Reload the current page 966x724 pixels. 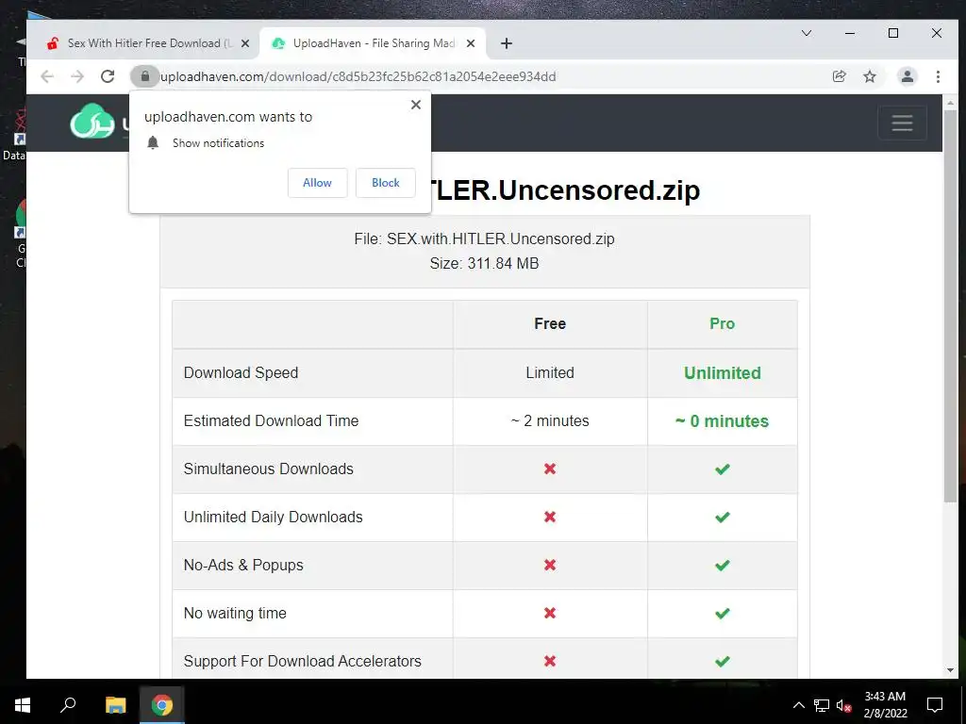tap(108, 76)
